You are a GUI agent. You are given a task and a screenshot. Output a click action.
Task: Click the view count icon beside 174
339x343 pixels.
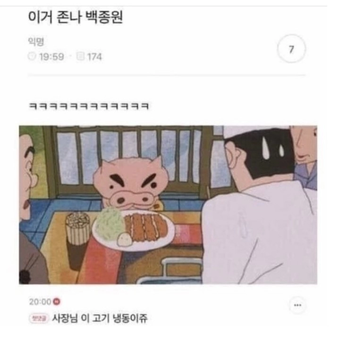[x=80, y=56]
